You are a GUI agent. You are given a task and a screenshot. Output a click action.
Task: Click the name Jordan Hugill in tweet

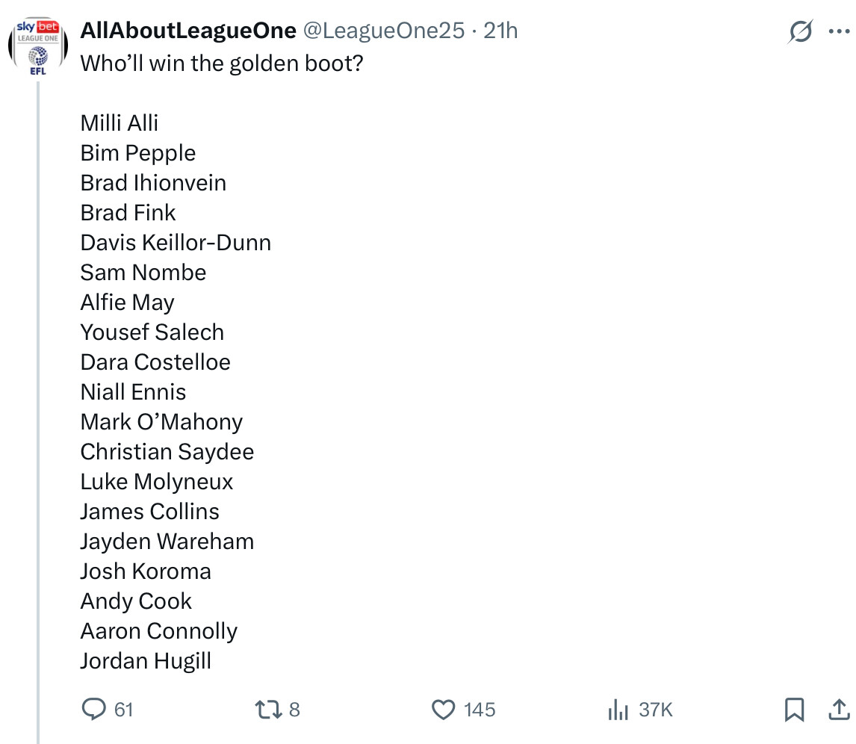point(146,661)
